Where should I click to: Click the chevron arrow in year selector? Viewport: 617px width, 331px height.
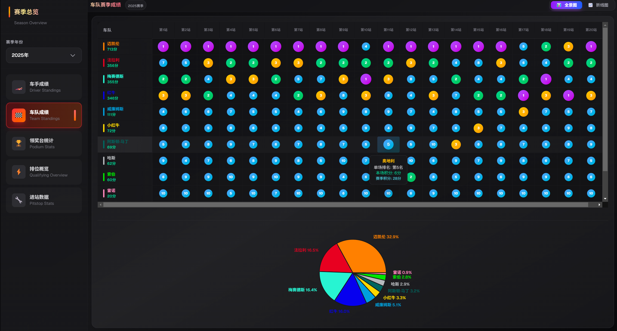73,55
